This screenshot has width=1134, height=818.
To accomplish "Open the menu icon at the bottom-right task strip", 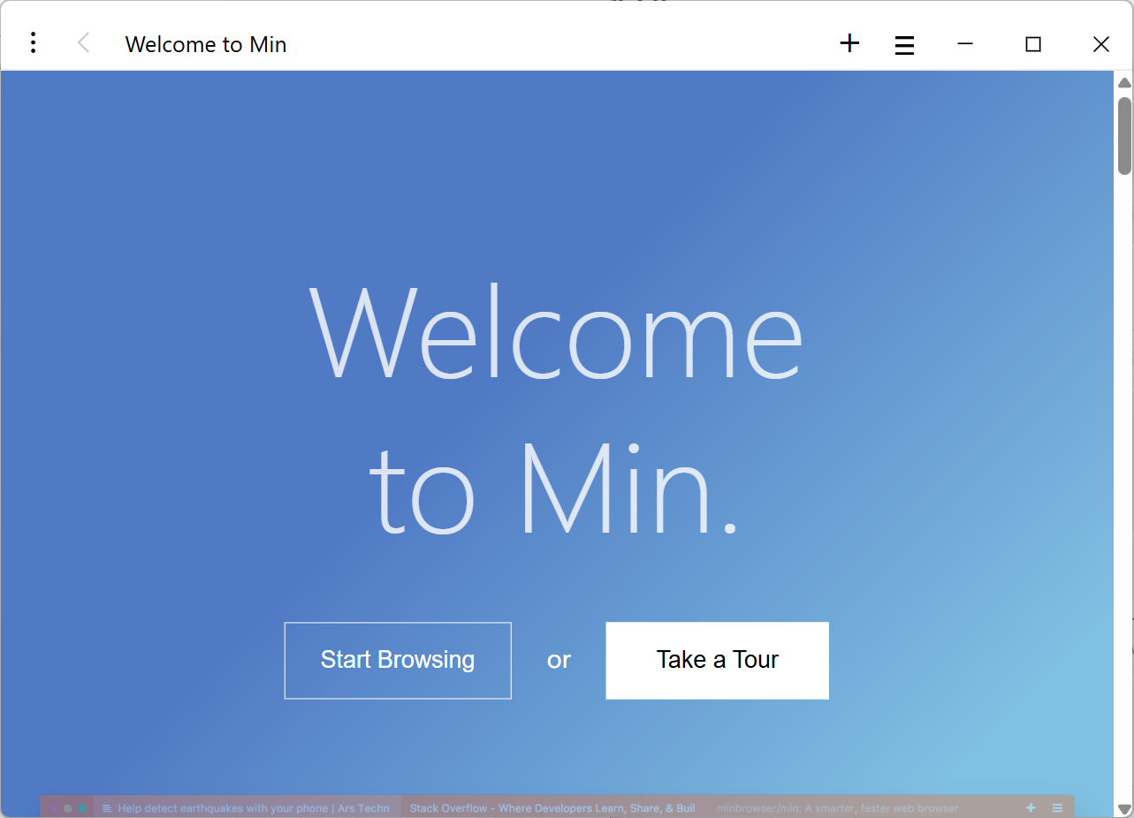I will [1057, 807].
